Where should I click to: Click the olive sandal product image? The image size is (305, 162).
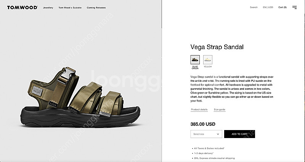pos(80,97)
